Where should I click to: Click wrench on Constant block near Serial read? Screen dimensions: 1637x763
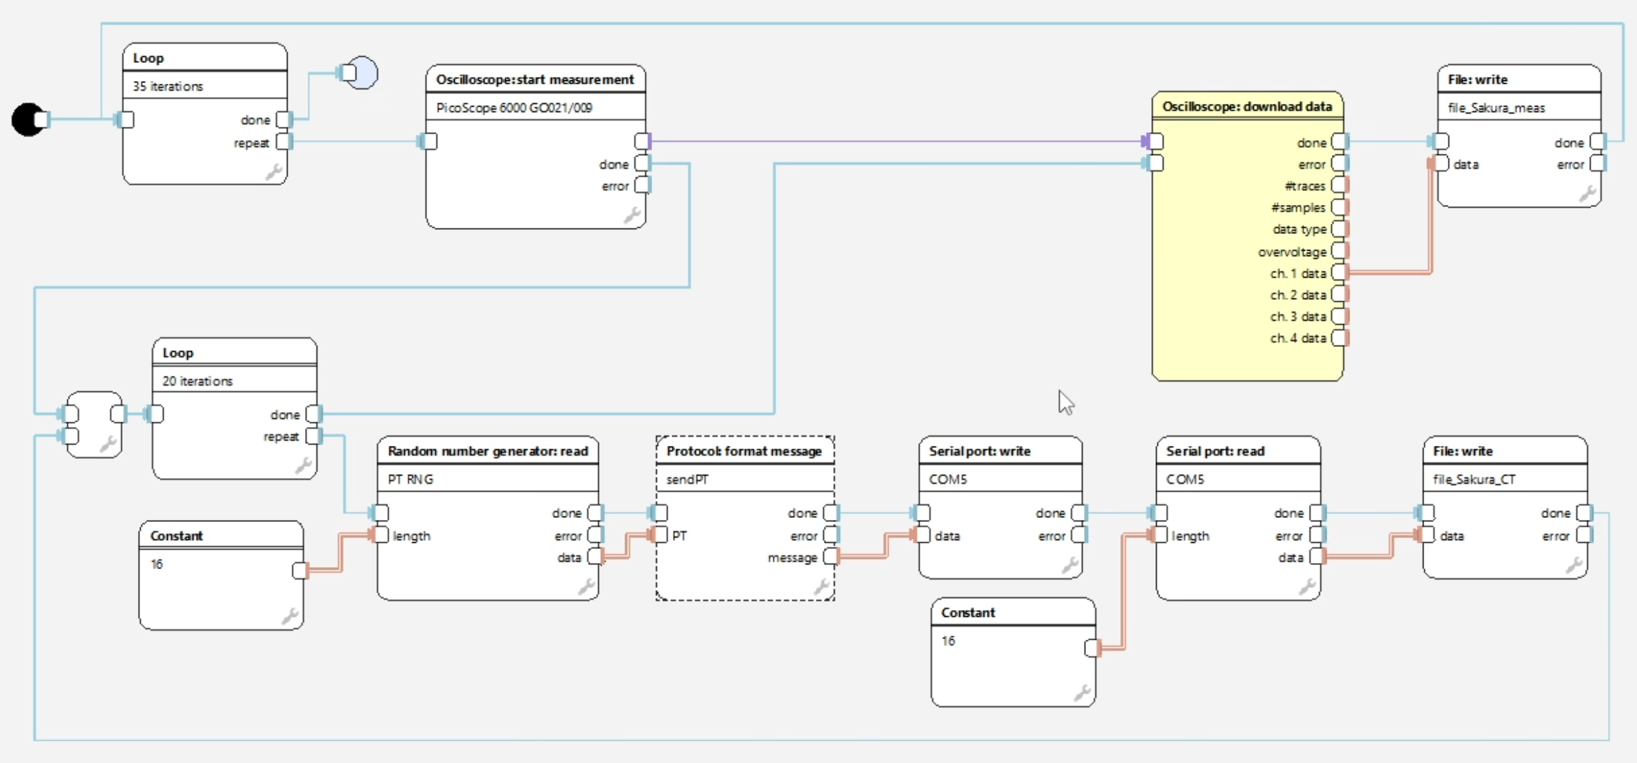click(1082, 693)
